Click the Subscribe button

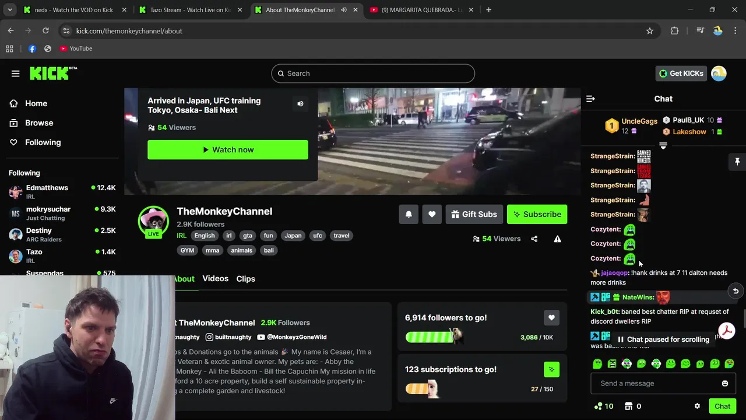pos(537,214)
